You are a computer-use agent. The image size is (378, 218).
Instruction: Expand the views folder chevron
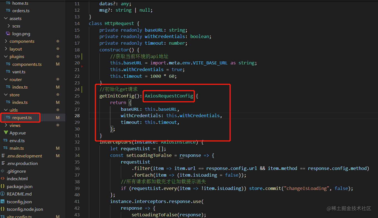click(x=6, y=125)
